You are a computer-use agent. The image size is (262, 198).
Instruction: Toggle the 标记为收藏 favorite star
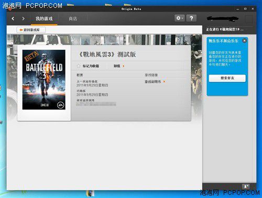(79, 66)
